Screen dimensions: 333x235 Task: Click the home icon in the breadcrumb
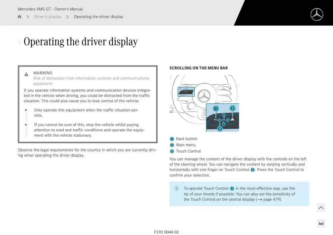point(19,16)
